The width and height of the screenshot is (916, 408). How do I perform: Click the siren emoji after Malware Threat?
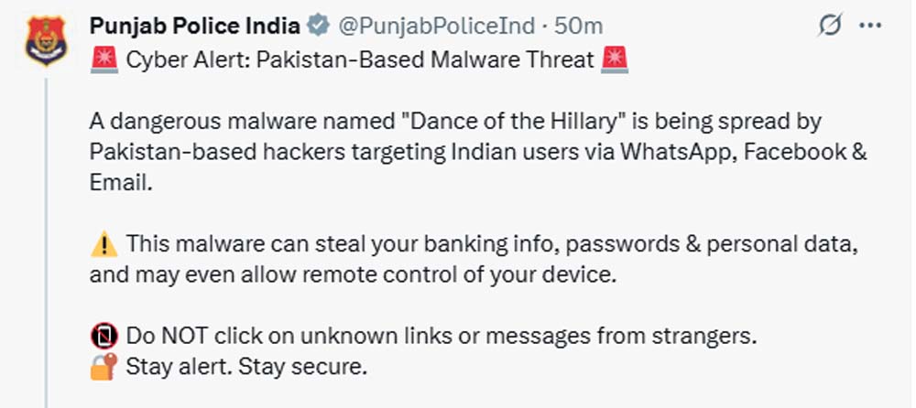615,61
